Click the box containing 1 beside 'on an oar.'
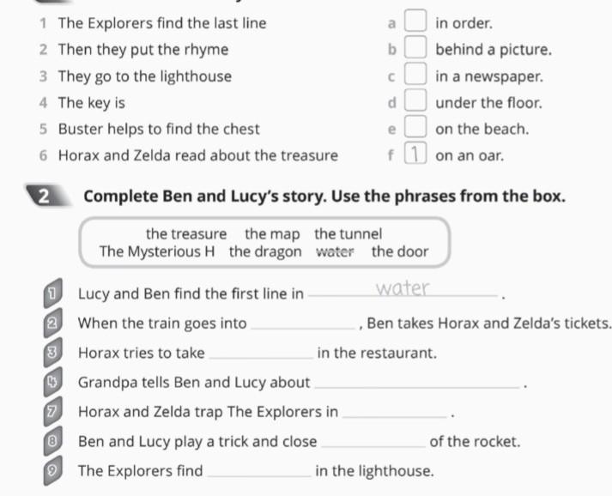Viewport: 612px width, 496px height. click(x=415, y=153)
